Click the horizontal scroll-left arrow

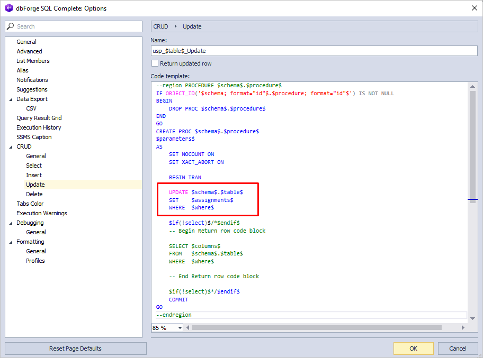[187, 328]
